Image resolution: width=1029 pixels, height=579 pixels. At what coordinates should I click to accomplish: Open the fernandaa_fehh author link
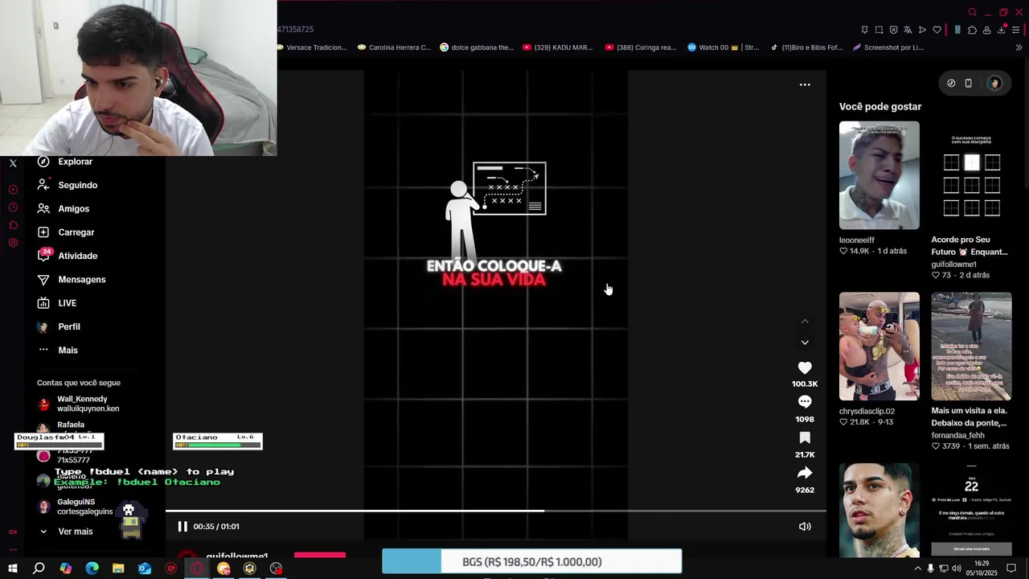click(959, 435)
